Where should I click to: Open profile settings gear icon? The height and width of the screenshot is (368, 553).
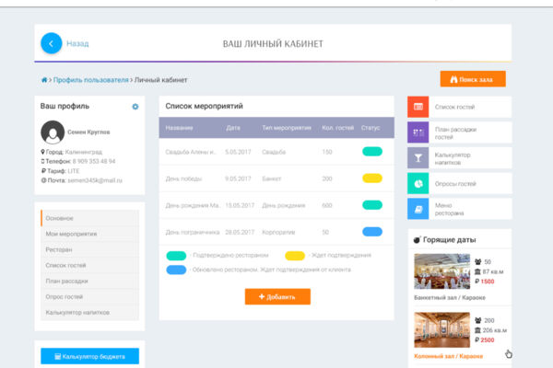[135, 107]
